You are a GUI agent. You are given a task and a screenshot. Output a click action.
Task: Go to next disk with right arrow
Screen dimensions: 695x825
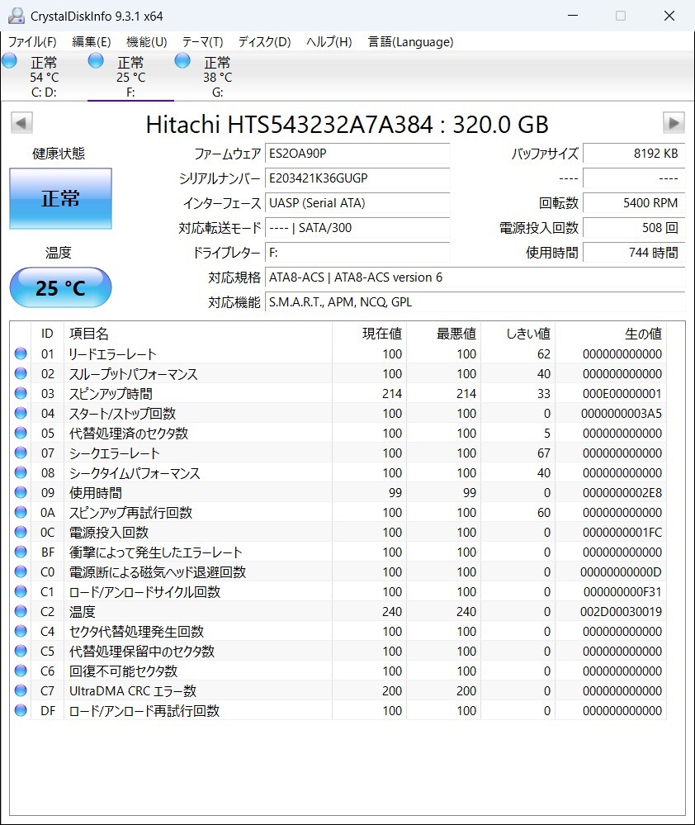[674, 123]
